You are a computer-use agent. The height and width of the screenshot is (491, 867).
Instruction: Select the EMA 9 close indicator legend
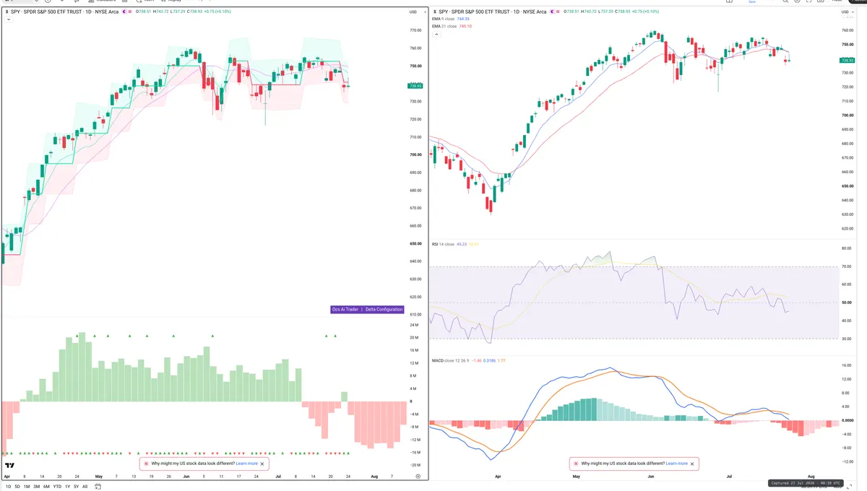[x=451, y=19]
